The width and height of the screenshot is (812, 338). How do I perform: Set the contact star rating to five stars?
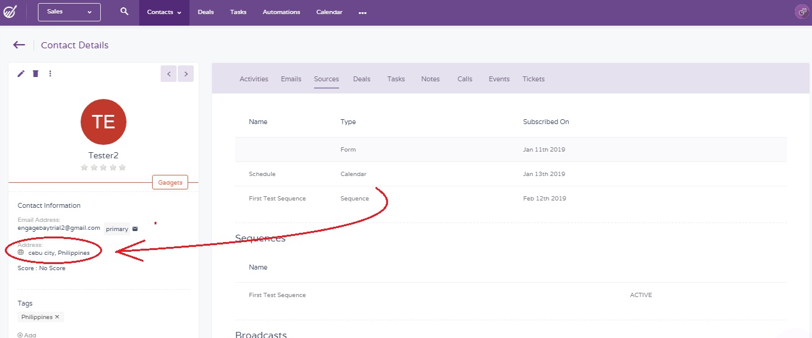[122, 167]
